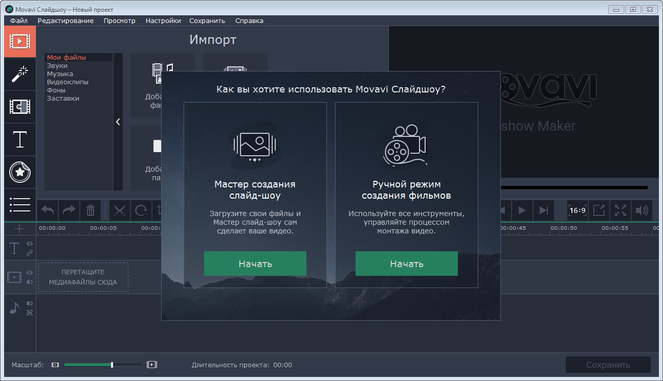Start the slideshow wizard with Начать
Image resolution: width=663 pixels, height=381 pixels.
pos(255,264)
